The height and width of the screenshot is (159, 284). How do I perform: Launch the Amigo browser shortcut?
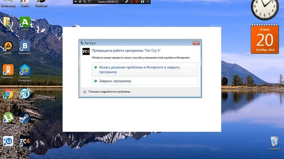click(x=25, y=23)
